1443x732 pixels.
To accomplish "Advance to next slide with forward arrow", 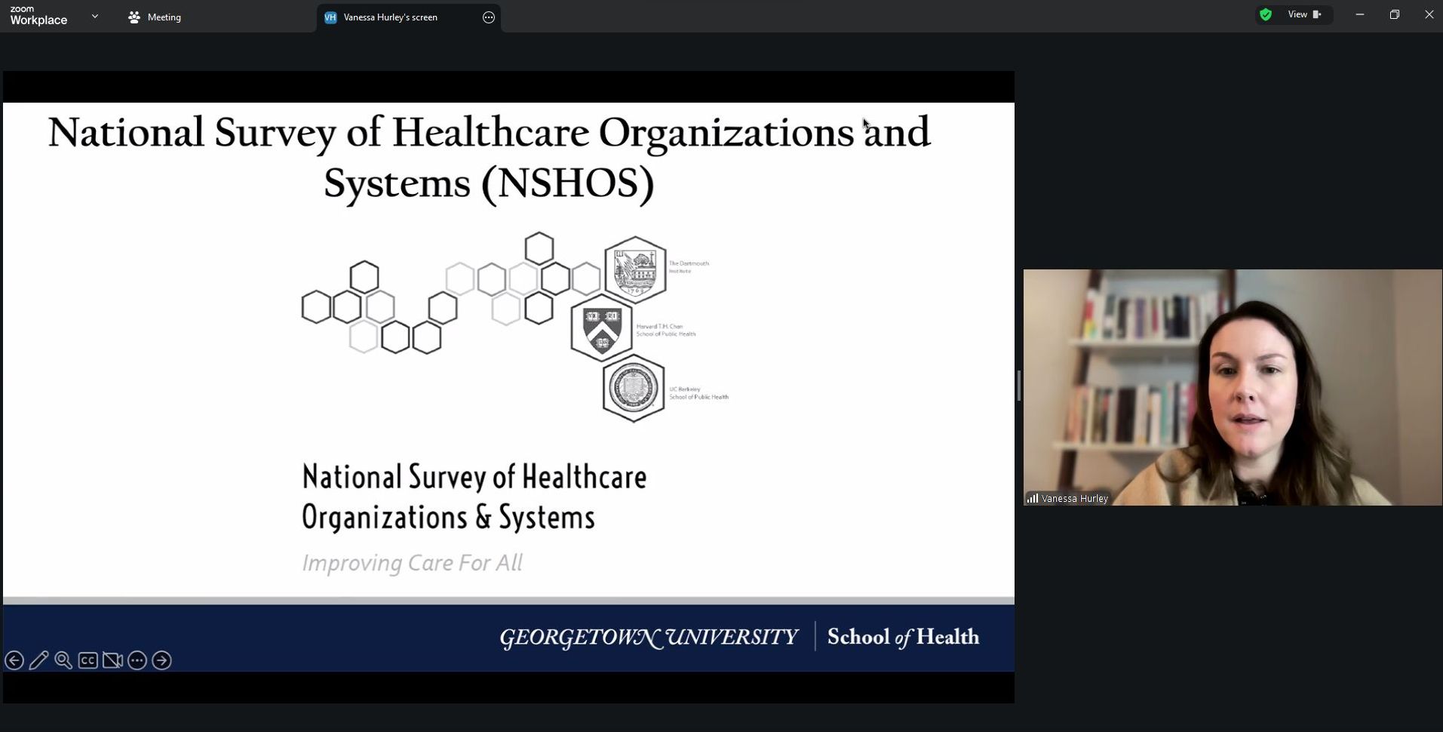I will pos(161,660).
